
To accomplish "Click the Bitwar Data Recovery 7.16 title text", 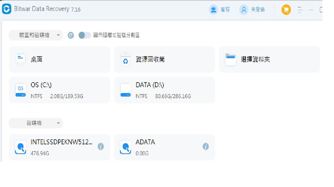I will 47,9.
